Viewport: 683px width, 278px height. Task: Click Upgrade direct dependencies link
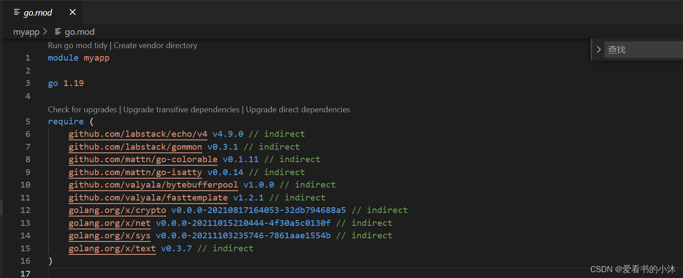pos(298,110)
